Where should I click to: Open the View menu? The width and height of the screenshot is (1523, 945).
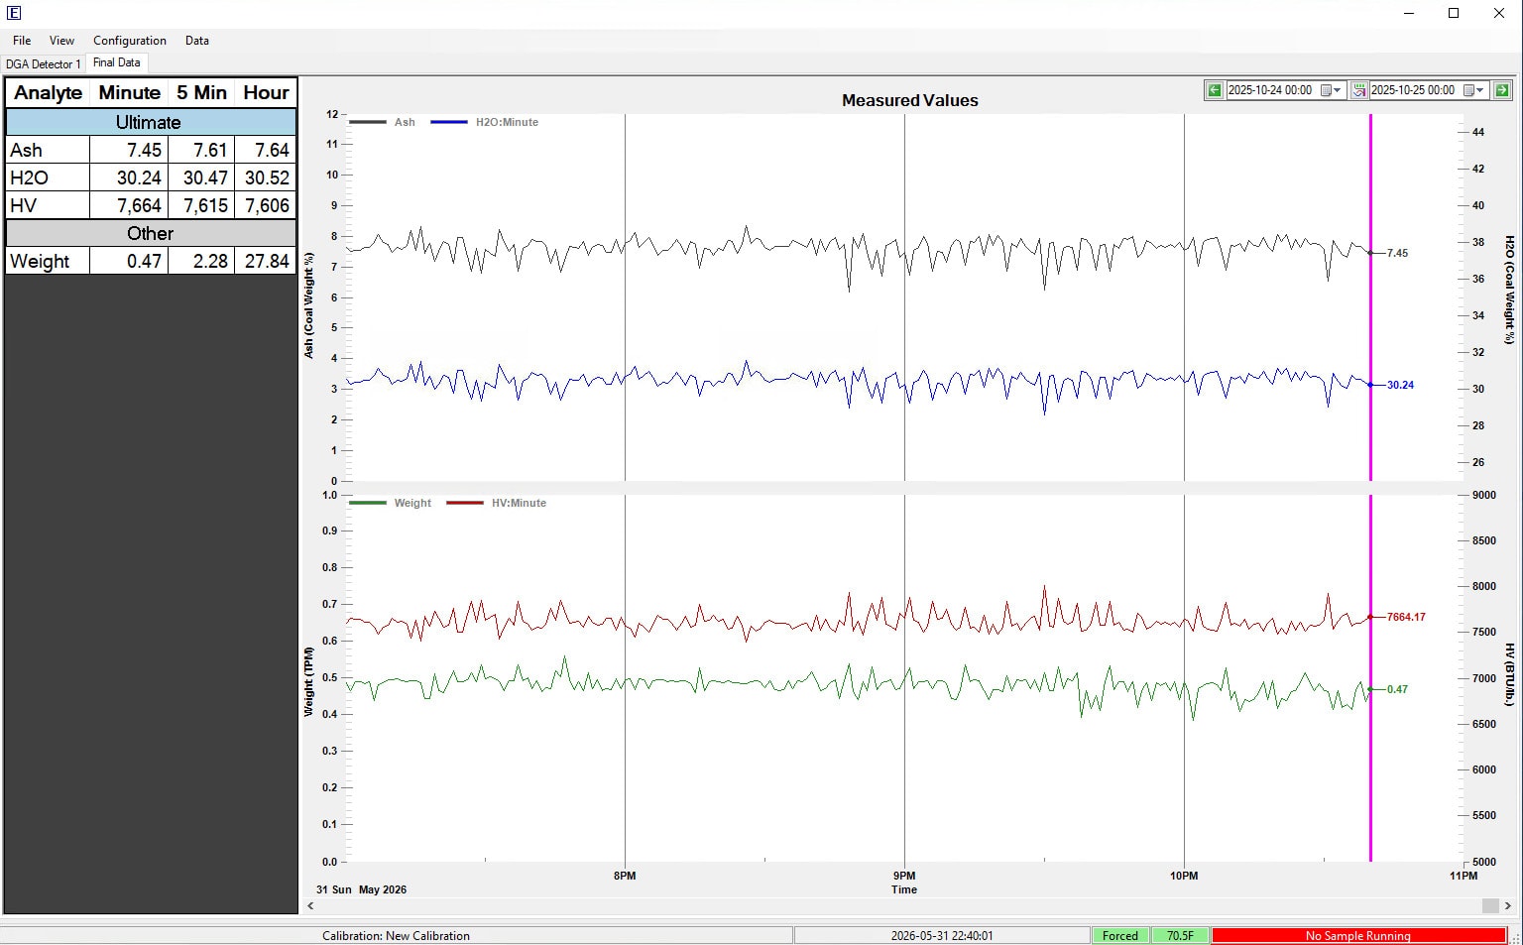coord(61,41)
